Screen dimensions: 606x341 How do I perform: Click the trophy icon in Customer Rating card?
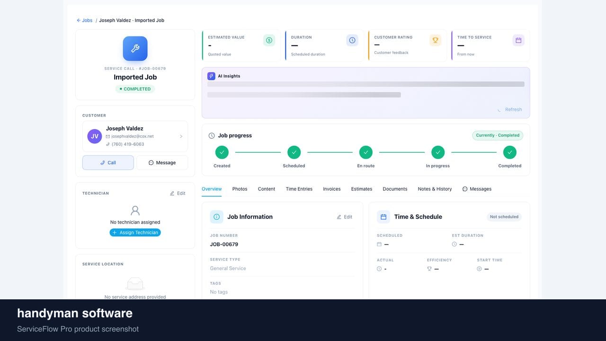[x=435, y=40]
